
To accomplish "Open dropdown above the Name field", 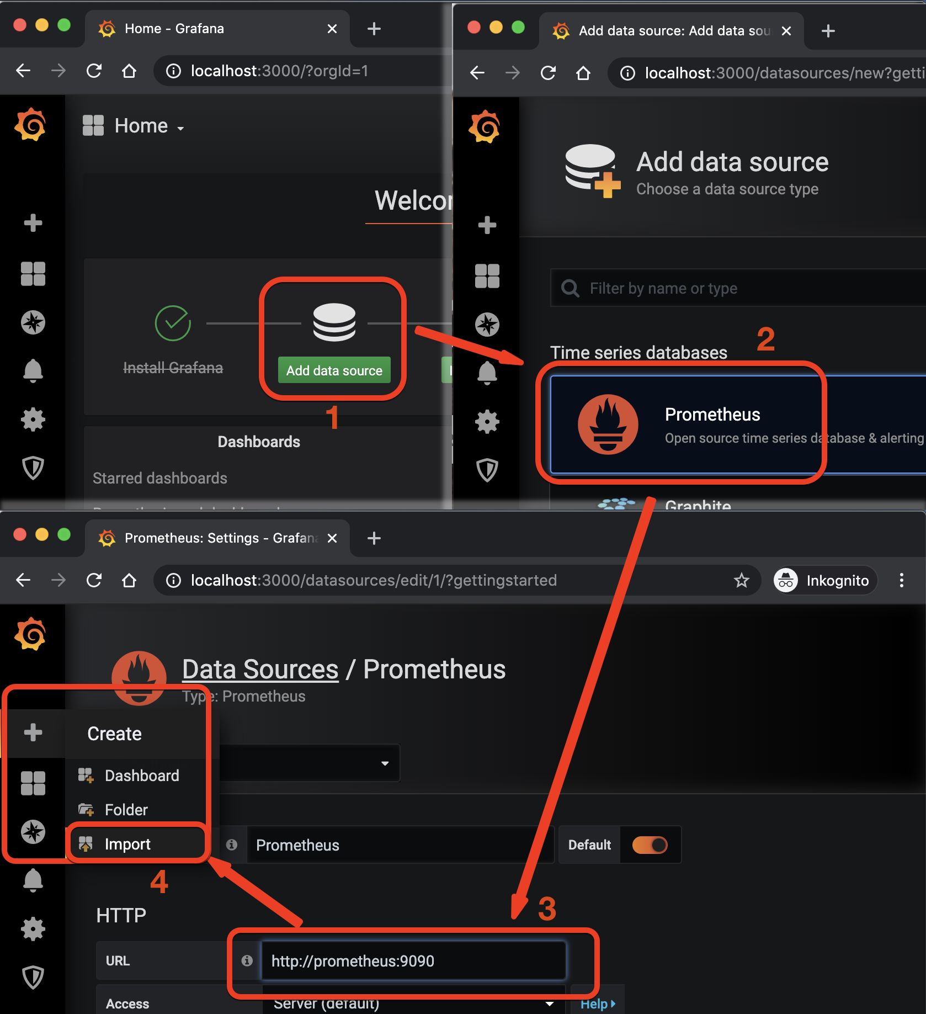I will click(310, 763).
